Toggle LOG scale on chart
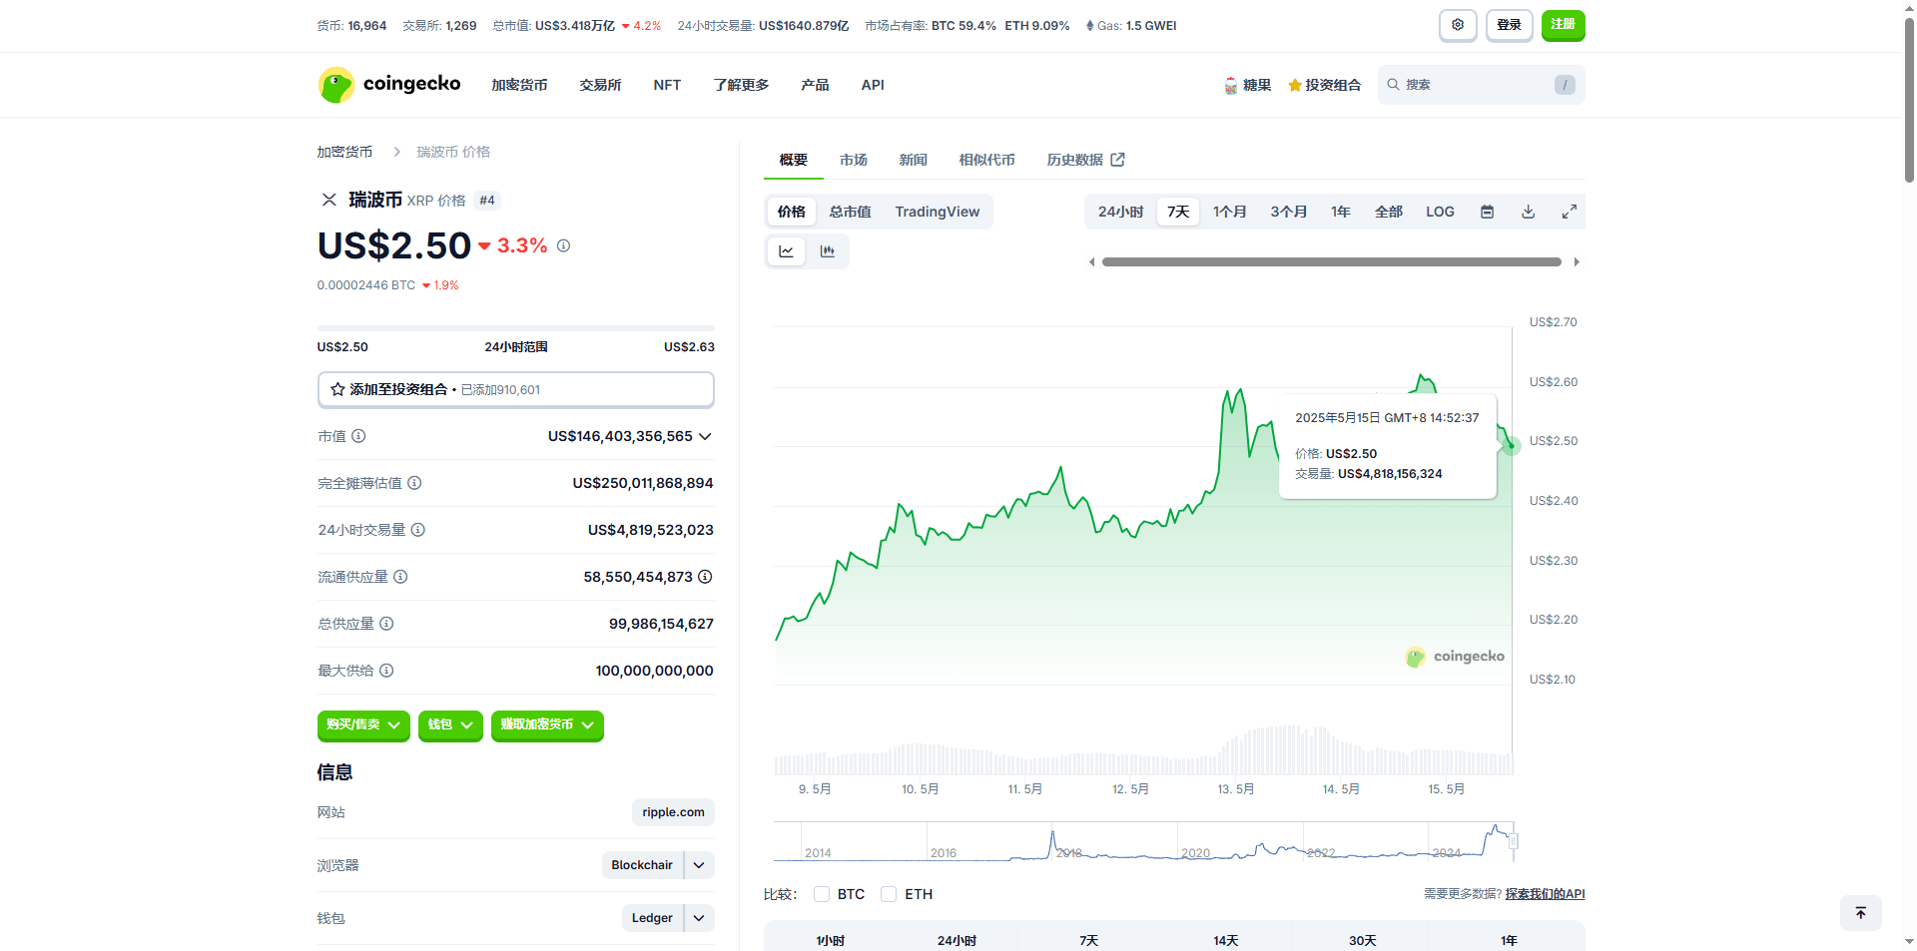 [1440, 212]
